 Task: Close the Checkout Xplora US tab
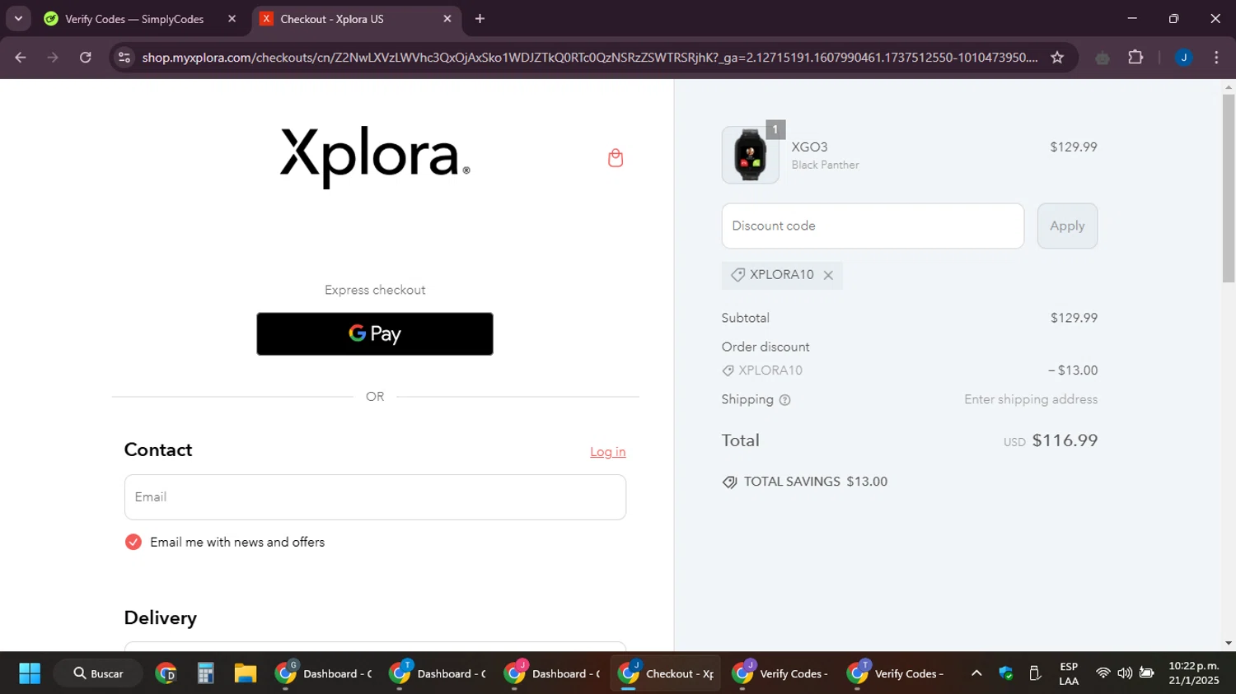coord(447,18)
